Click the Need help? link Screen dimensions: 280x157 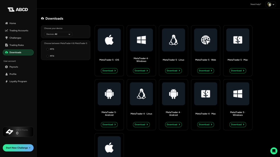point(256,4)
